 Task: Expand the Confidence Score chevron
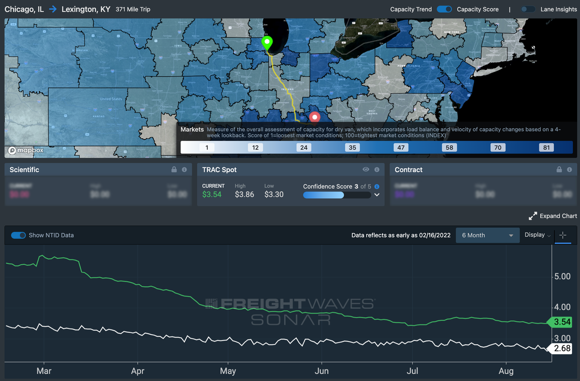click(x=377, y=195)
